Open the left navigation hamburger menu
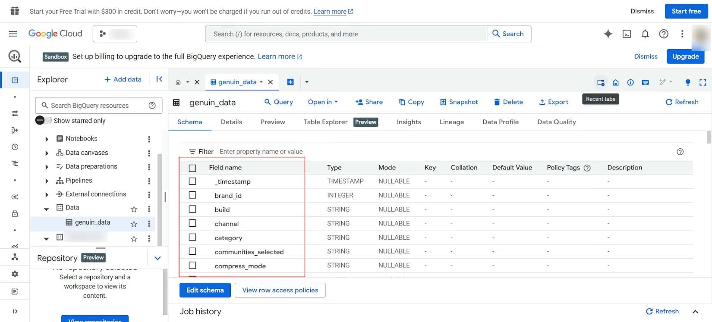This screenshot has height=322, width=712. [13, 34]
